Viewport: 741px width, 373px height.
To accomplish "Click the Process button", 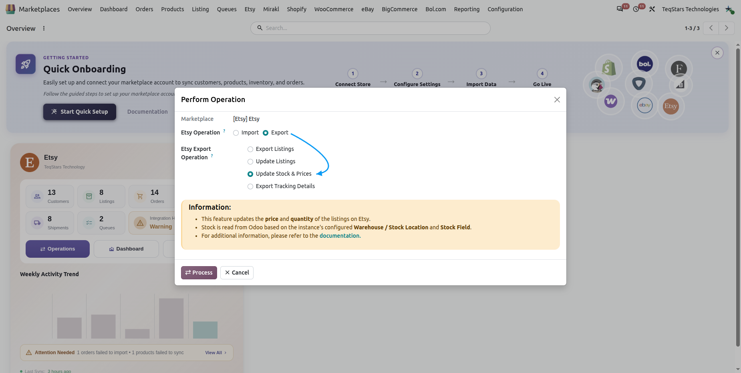I will [199, 273].
